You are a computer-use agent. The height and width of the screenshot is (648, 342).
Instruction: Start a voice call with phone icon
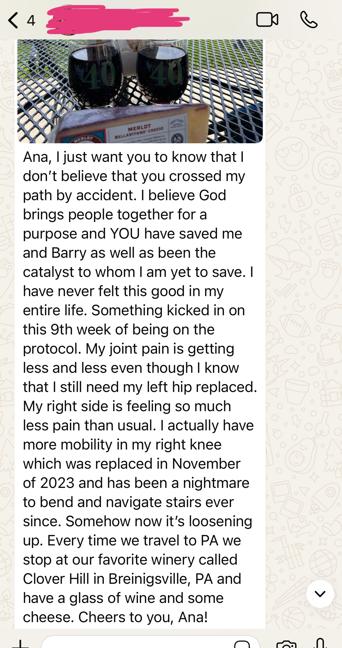tap(309, 20)
